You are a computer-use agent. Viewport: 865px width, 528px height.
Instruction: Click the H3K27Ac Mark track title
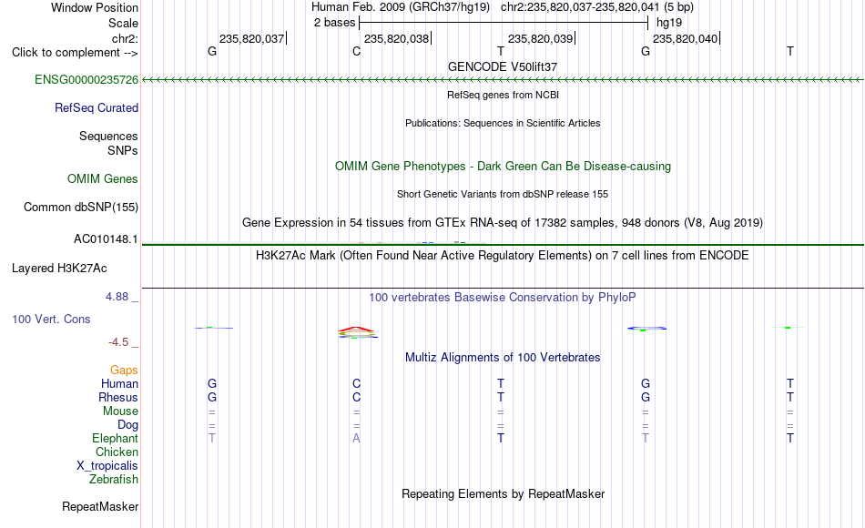(x=503, y=256)
